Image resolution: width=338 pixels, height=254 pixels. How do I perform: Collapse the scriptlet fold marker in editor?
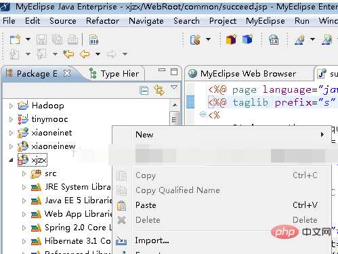[203, 114]
